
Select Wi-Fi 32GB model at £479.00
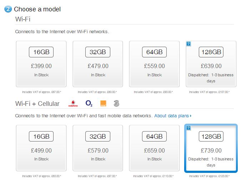(98, 63)
